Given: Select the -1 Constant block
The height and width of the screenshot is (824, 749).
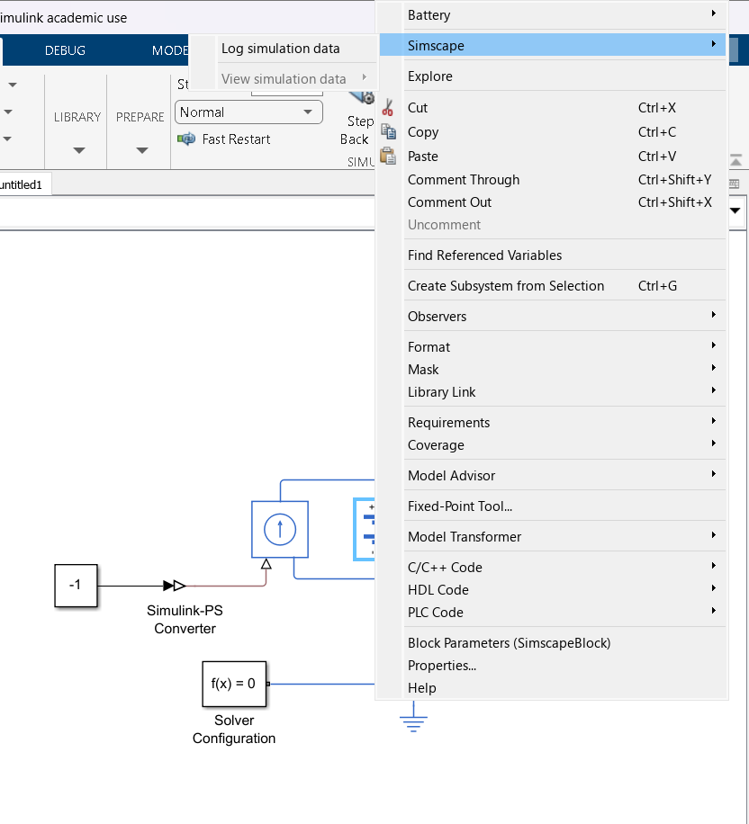Looking at the screenshot, I should pos(76,586).
